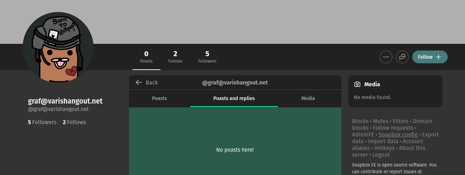The height and width of the screenshot is (175, 465).
Task: Click the Media camera icon
Action: tap(357, 84)
